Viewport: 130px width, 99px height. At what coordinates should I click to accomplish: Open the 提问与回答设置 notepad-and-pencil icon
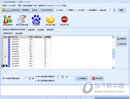pos(22,20)
